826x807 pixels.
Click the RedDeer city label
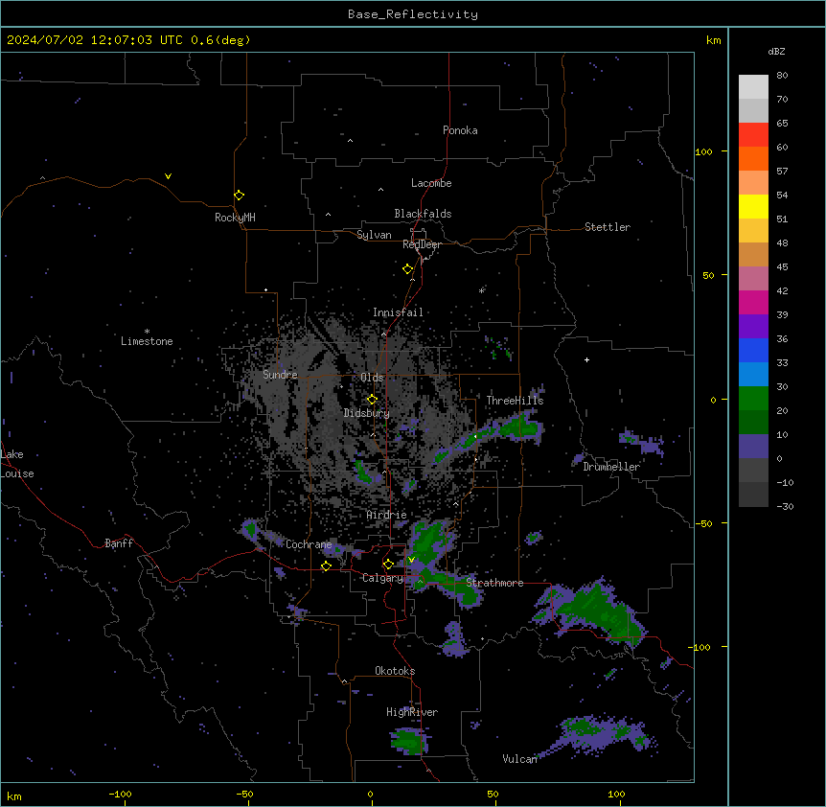[422, 244]
